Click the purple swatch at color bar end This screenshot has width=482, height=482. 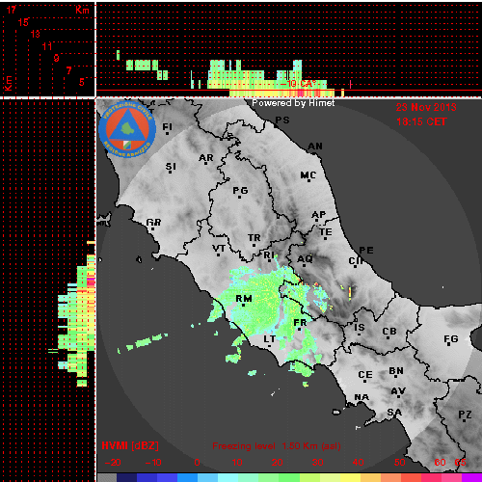(471, 477)
